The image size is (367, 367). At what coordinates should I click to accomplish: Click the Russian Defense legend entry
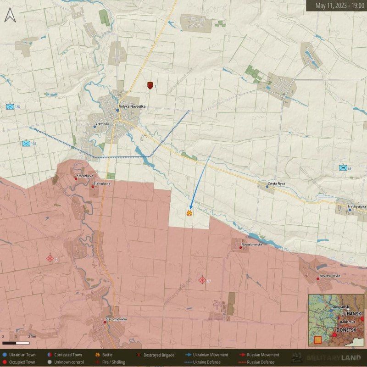point(257,362)
